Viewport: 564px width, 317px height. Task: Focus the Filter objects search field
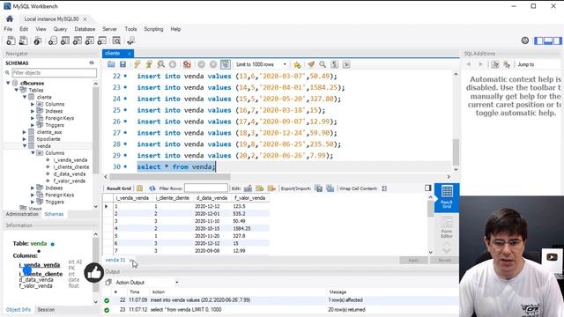[55, 72]
